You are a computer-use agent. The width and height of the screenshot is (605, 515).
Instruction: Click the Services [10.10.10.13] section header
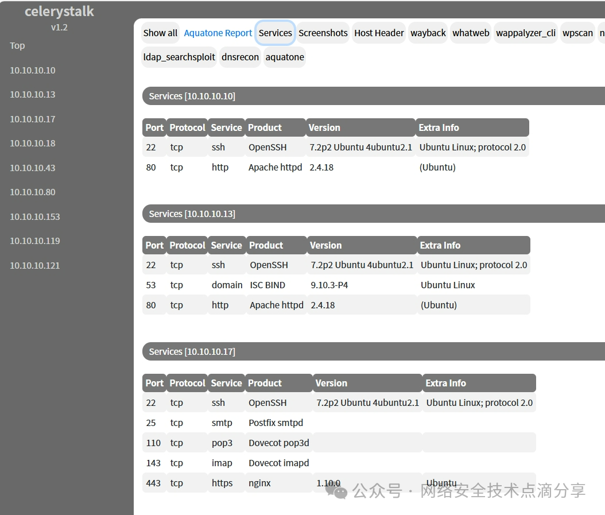(374, 214)
